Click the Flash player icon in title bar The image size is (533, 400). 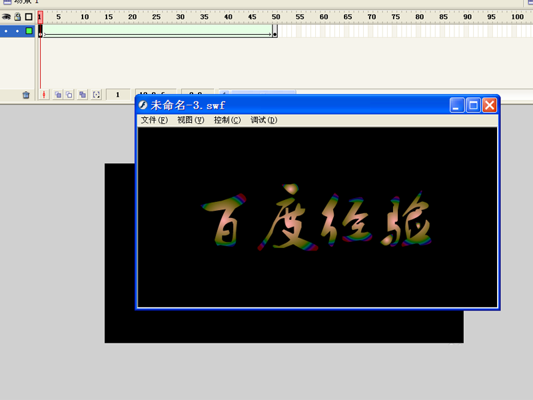click(x=143, y=105)
